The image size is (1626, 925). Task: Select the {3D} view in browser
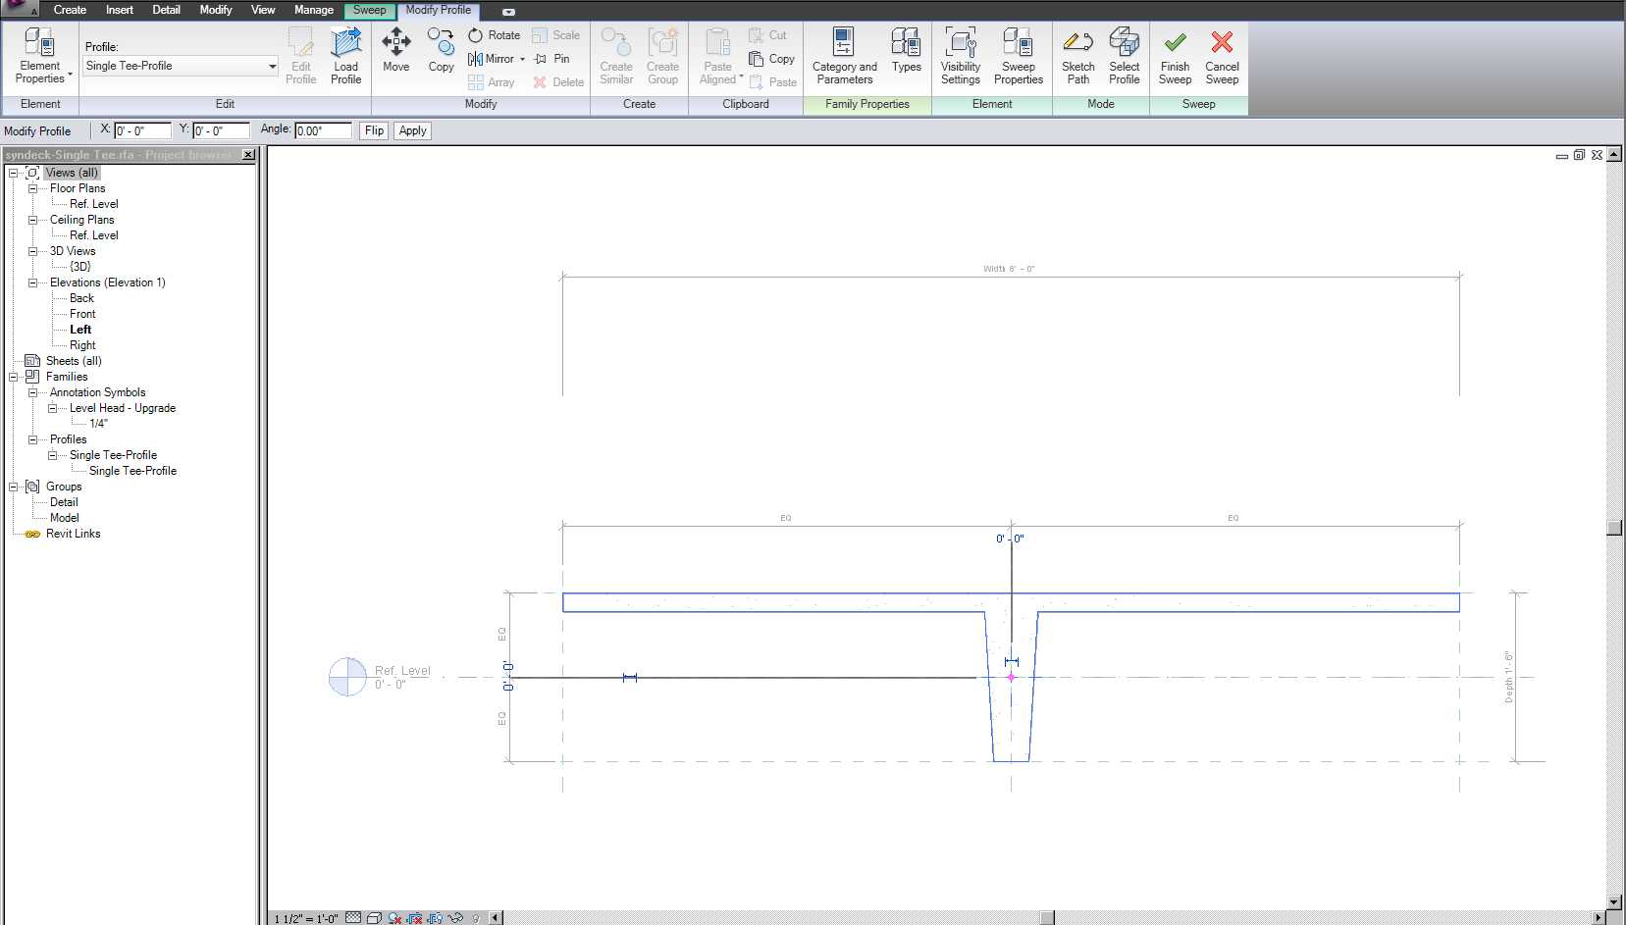(80, 267)
